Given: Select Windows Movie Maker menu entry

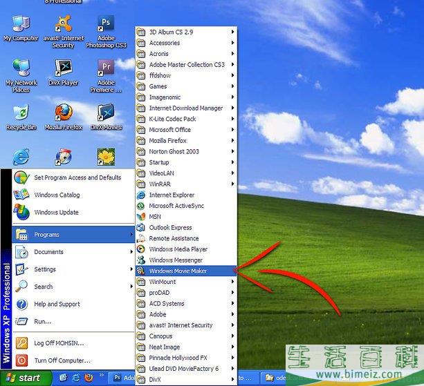Looking at the screenshot, I should point(186,271).
